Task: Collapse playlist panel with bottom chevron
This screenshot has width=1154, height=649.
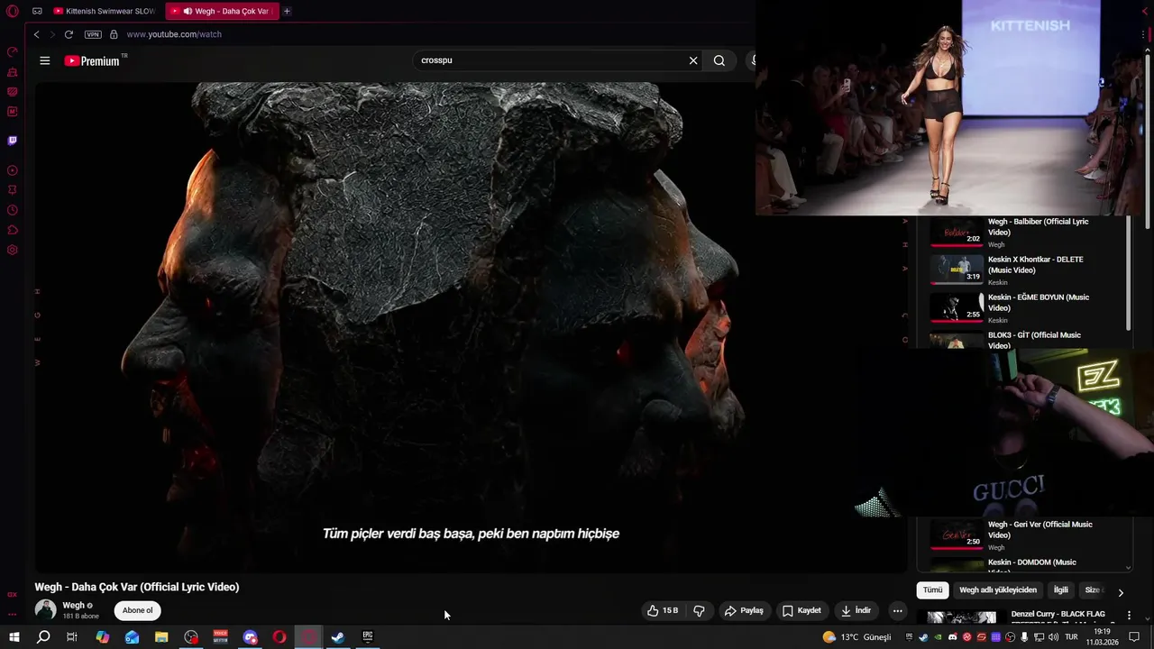Action: 1128,567
